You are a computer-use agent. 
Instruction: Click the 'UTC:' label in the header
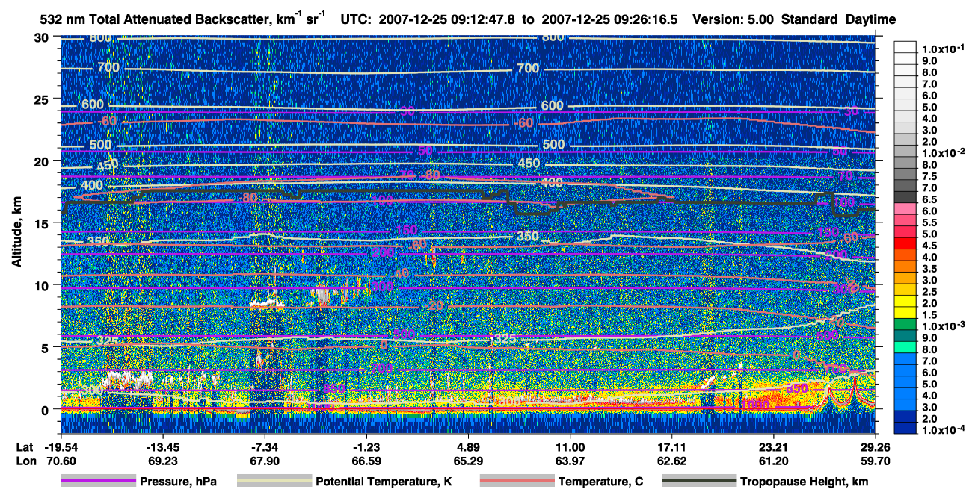356,19
